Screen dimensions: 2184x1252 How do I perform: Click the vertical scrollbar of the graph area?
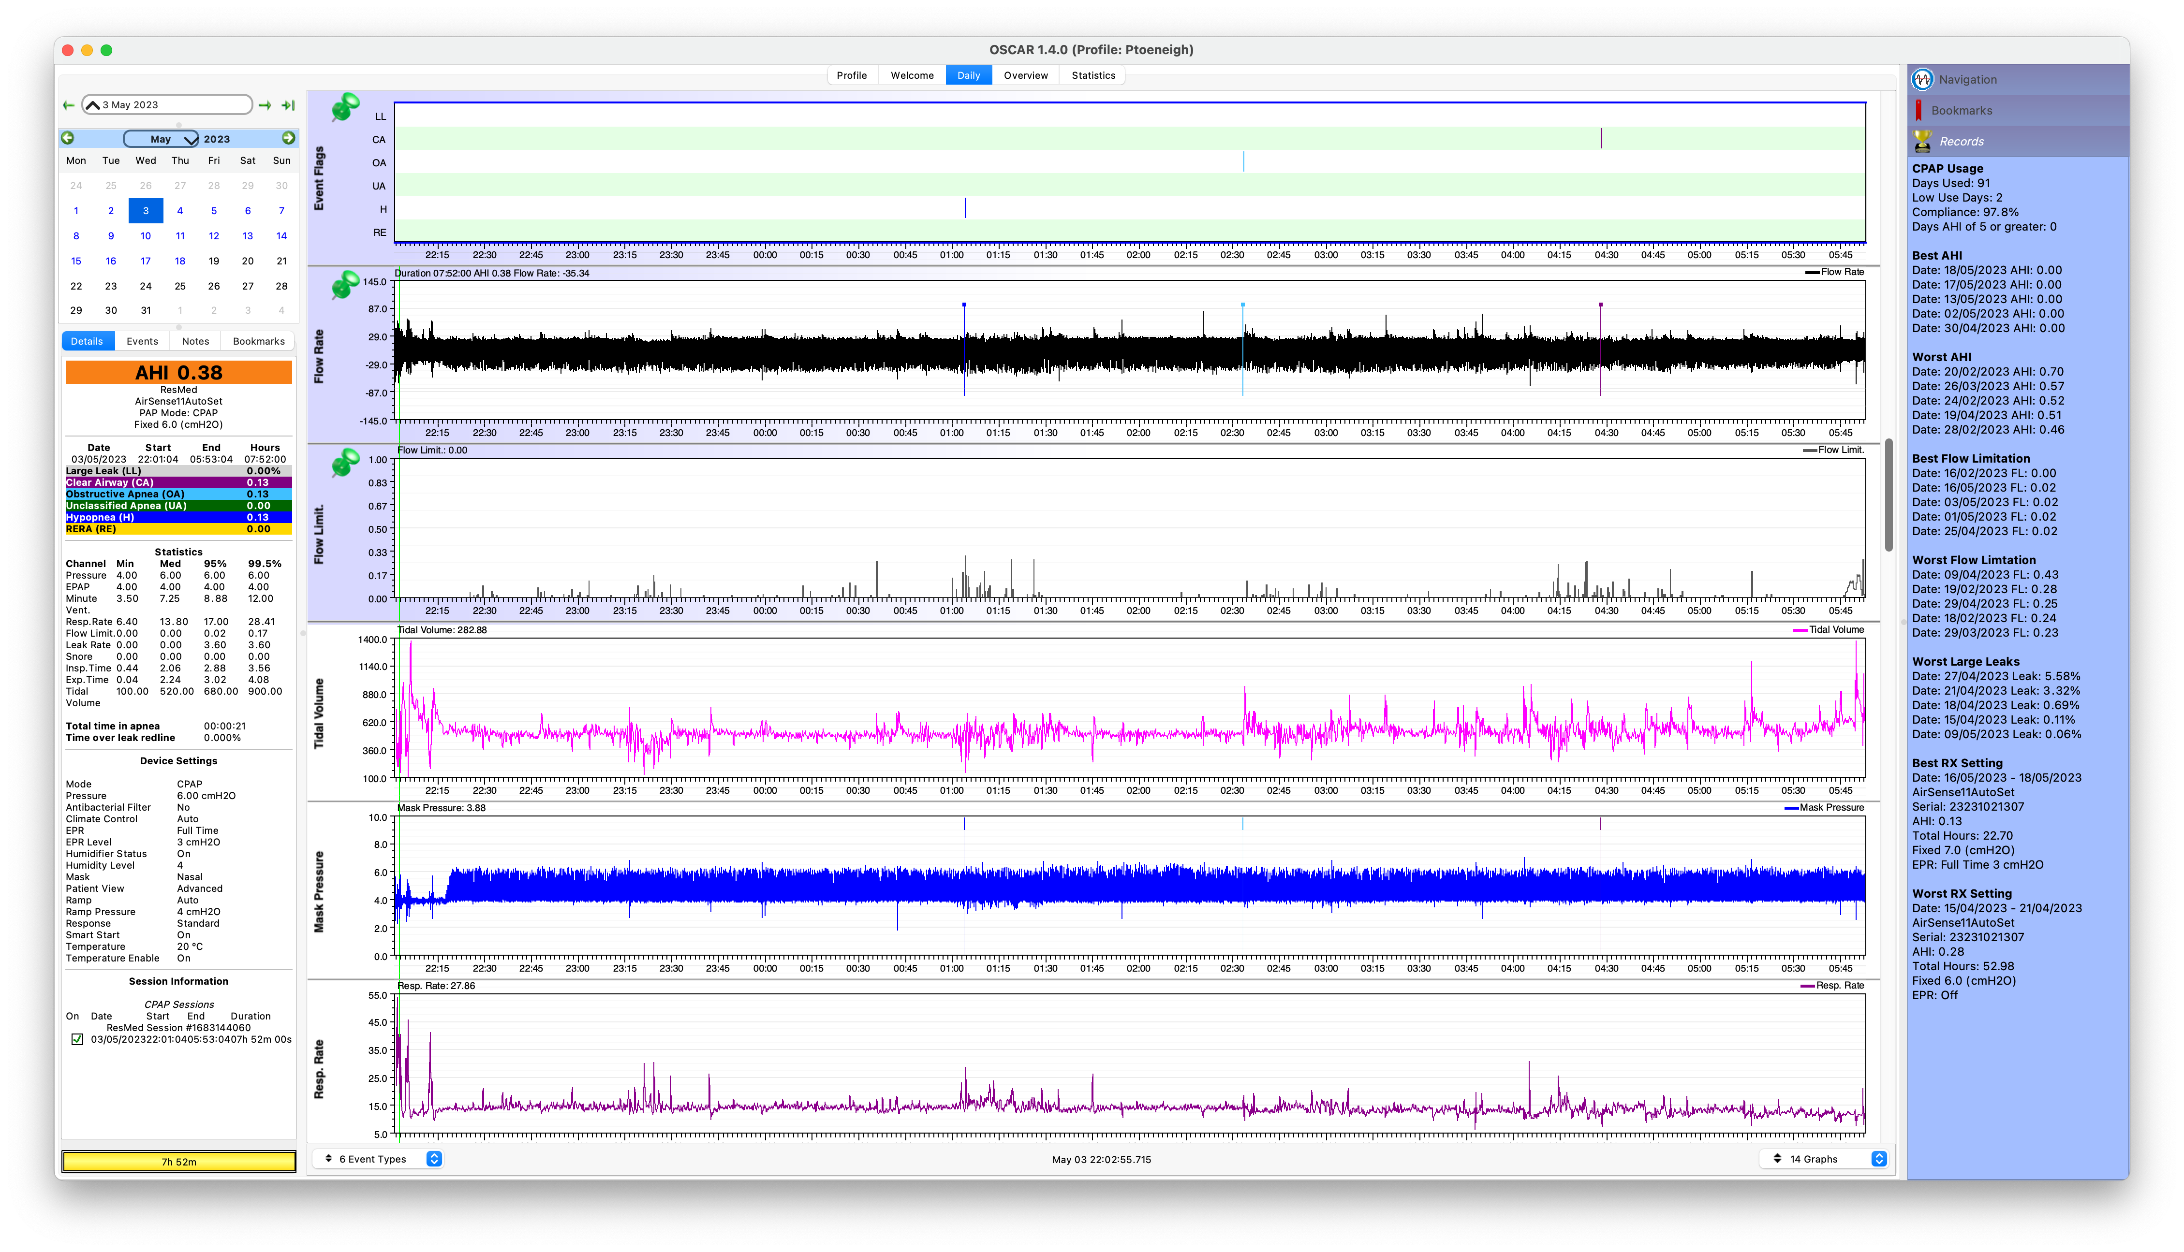(1889, 495)
